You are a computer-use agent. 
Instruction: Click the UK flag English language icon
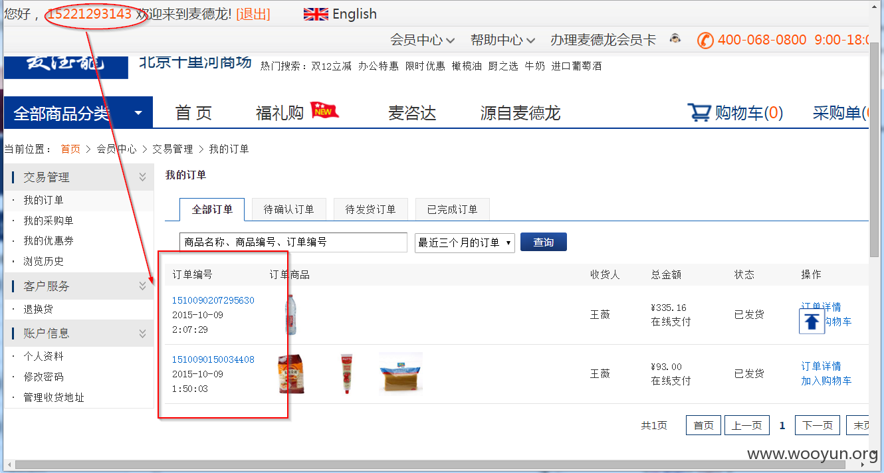pos(316,14)
